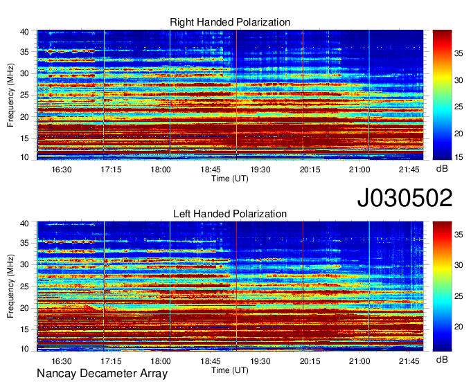Image resolution: width=471 pixels, height=382 pixels.
Task: Click the 25 dB label on Left Handed colorbar
Action: [459, 296]
